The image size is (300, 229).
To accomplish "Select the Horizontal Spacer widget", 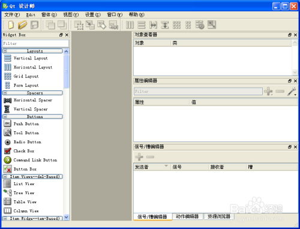I will [33, 100].
